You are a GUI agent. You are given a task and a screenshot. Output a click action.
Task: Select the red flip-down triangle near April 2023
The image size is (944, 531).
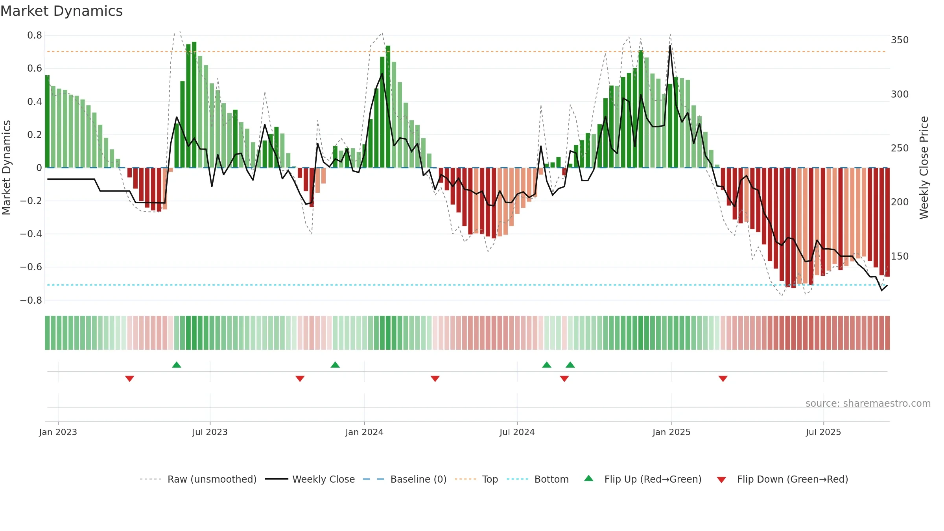(130, 379)
